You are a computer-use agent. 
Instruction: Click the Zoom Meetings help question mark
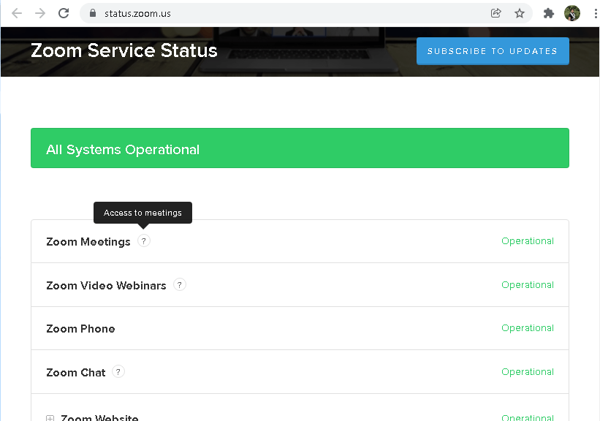[x=143, y=241]
